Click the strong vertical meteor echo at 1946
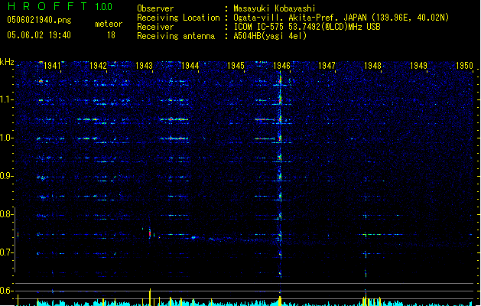This screenshot has height=306, width=481. (280, 174)
